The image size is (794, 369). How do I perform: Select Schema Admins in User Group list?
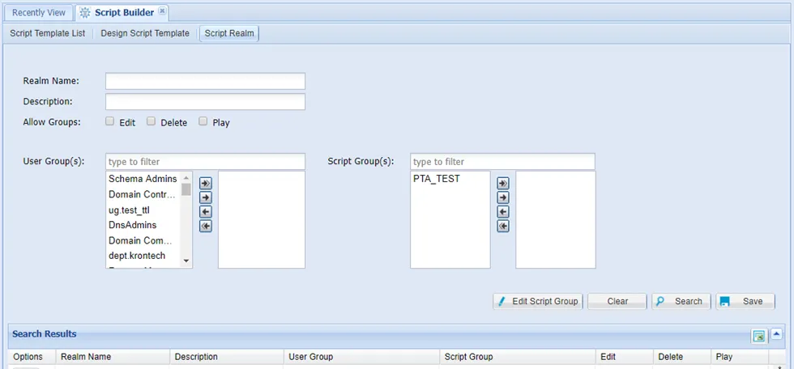pos(143,179)
